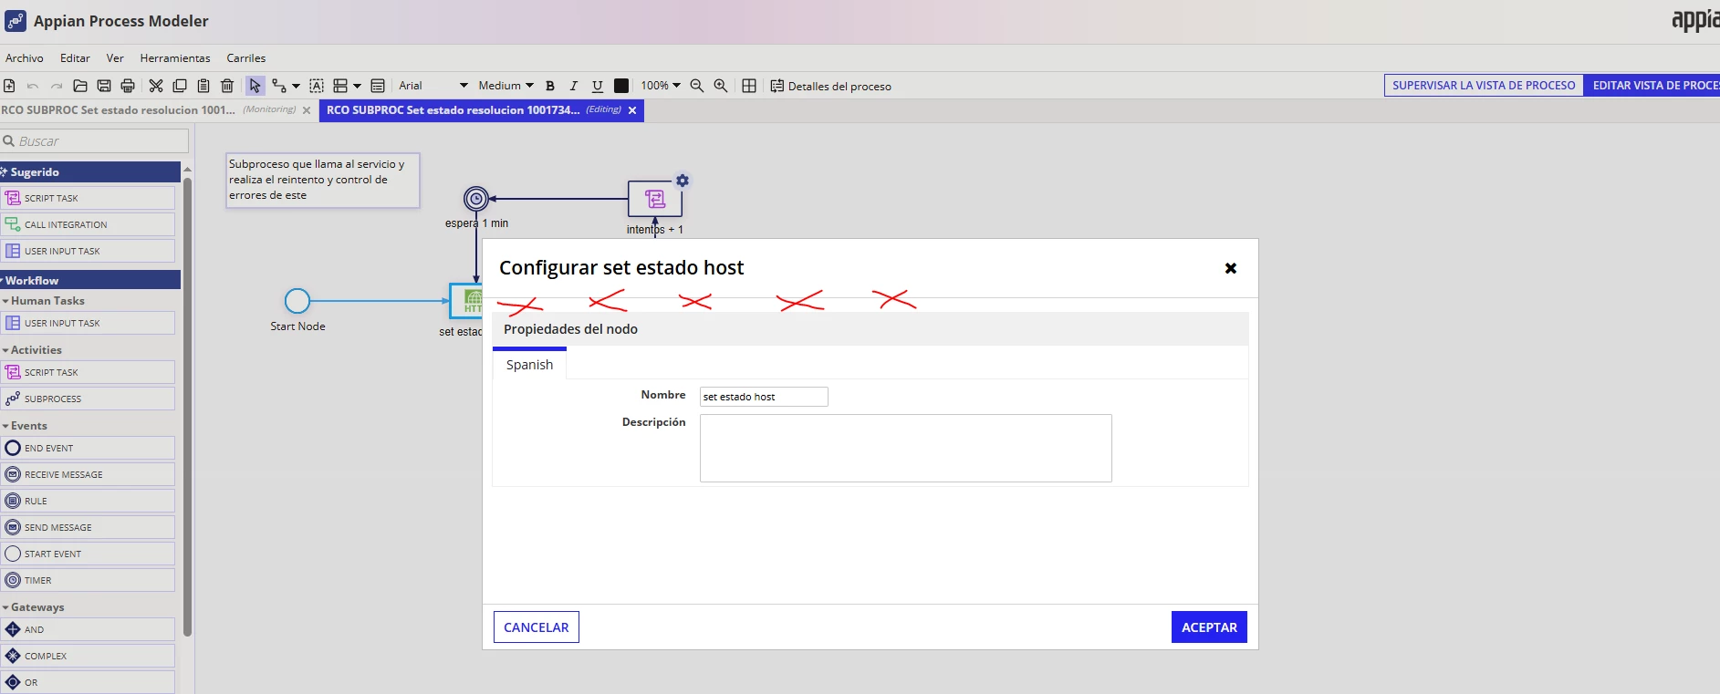Undo the last action in toolbar
This screenshot has width=1720, height=694.
33,86
